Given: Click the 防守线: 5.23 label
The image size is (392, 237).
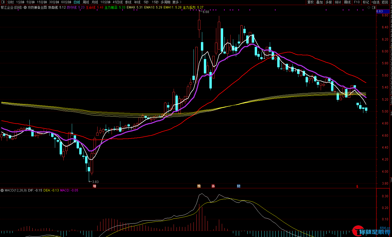Looking at the screenshot, I should tap(76, 8).
